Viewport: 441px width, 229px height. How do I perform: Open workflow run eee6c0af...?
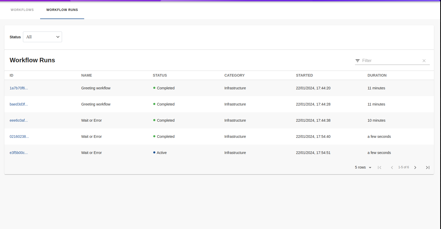pyautogui.click(x=19, y=120)
